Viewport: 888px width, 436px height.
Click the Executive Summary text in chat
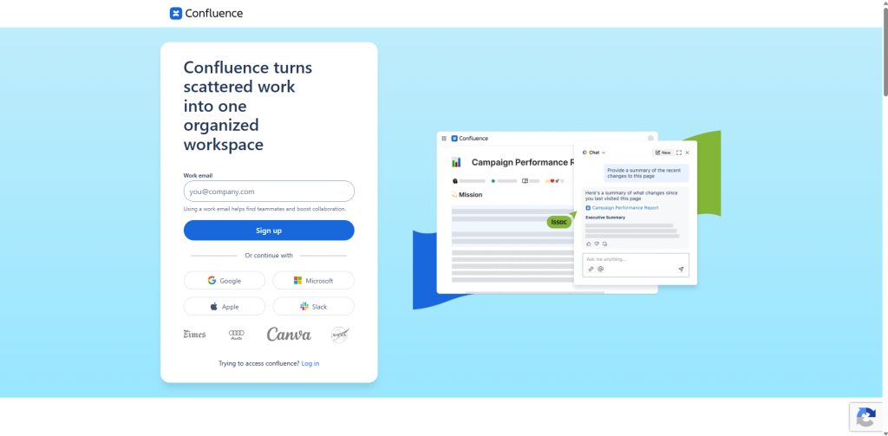(605, 218)
